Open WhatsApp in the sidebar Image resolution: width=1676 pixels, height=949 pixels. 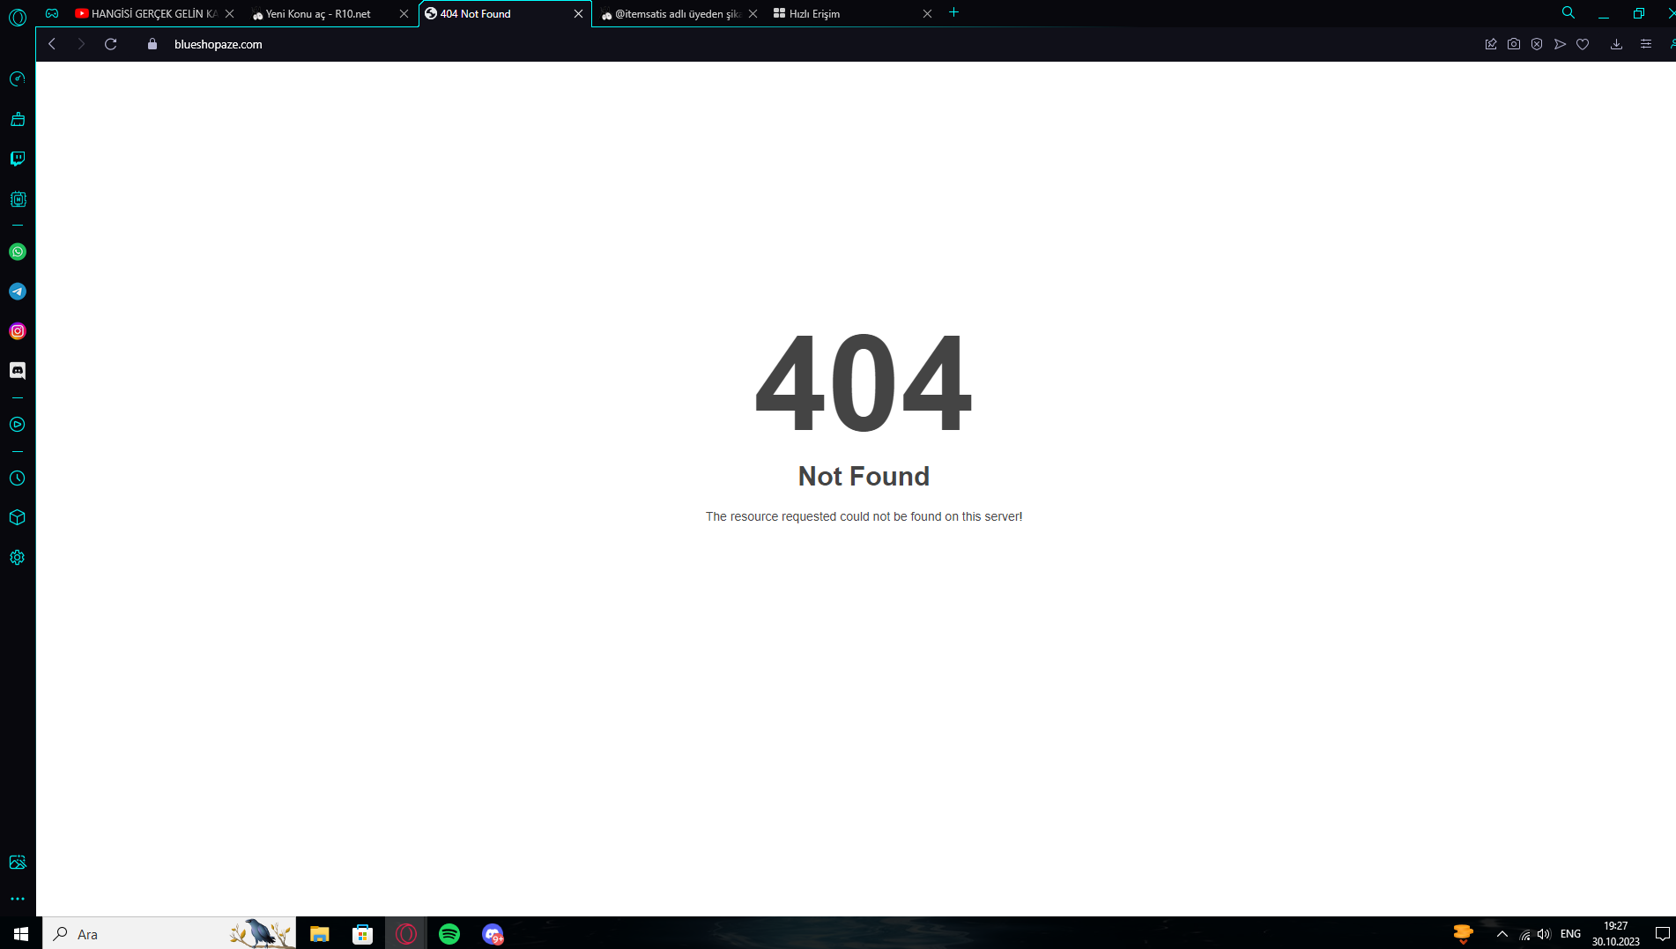click(x=18, y=252)
